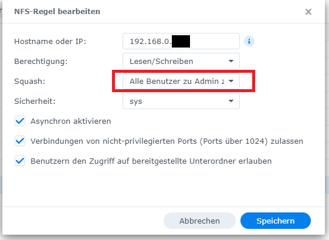This screenshot has width=329, height=240.
Task: Click the arrow icon of the Squash combo box
Action: tap(231, 81)
